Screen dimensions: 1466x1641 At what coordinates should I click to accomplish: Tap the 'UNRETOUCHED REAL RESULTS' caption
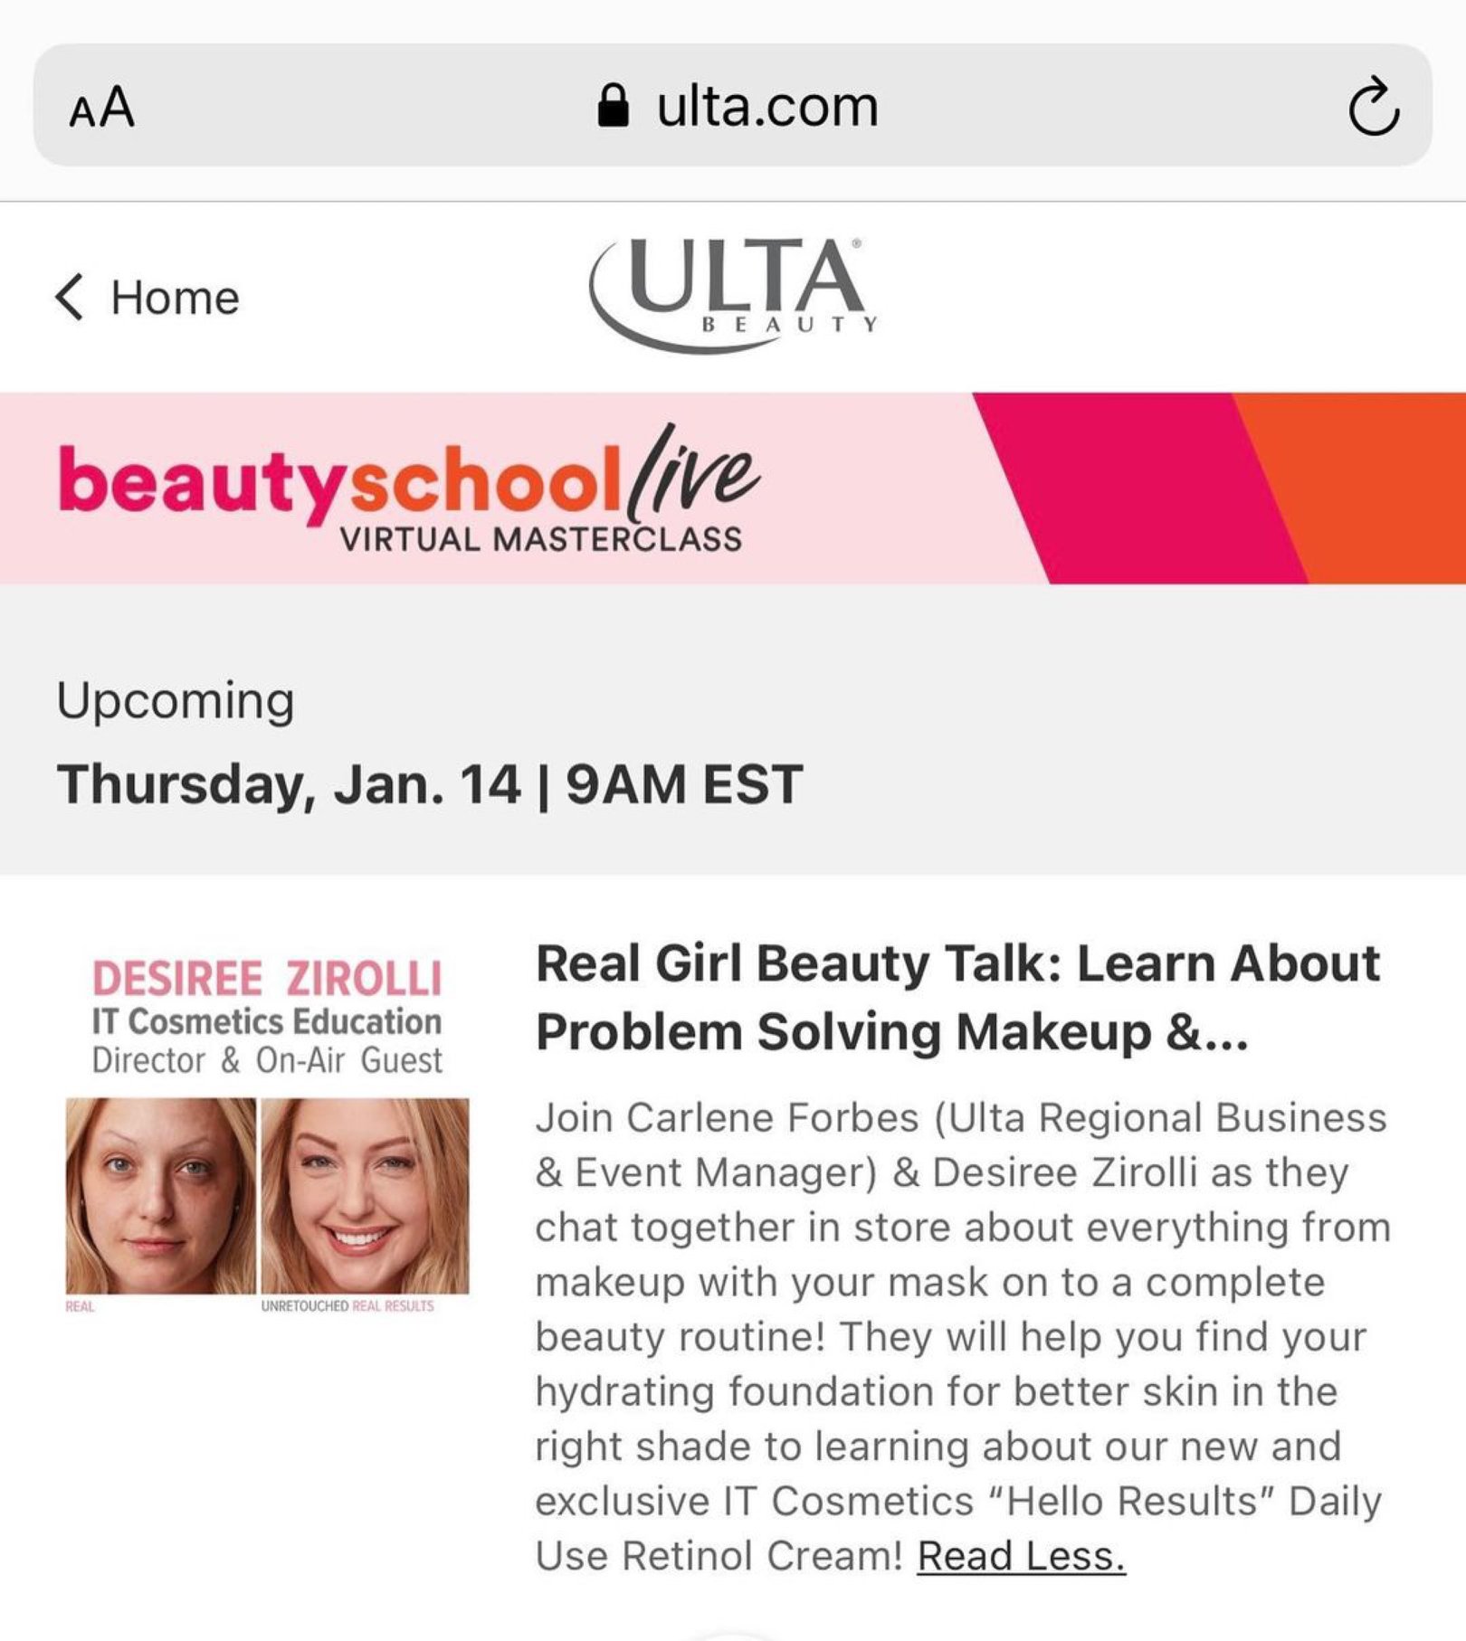[347, 1306]
